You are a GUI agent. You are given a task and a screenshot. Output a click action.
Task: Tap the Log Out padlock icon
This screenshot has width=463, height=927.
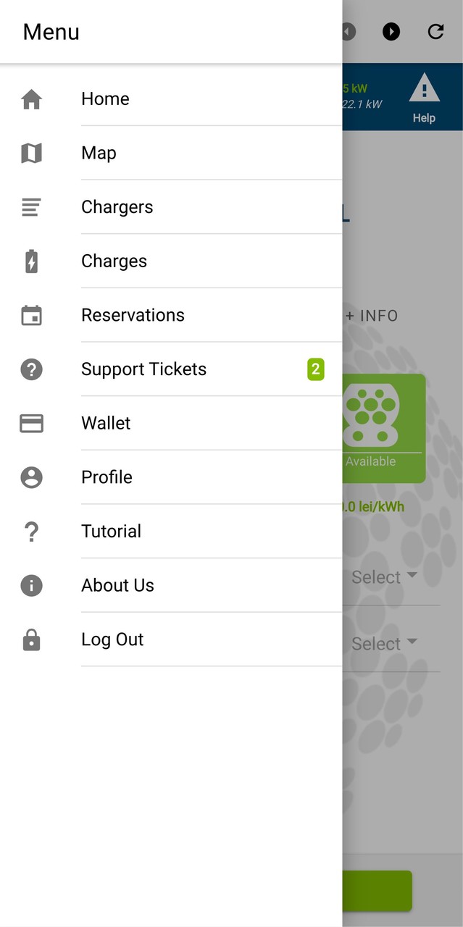[31, 639]
